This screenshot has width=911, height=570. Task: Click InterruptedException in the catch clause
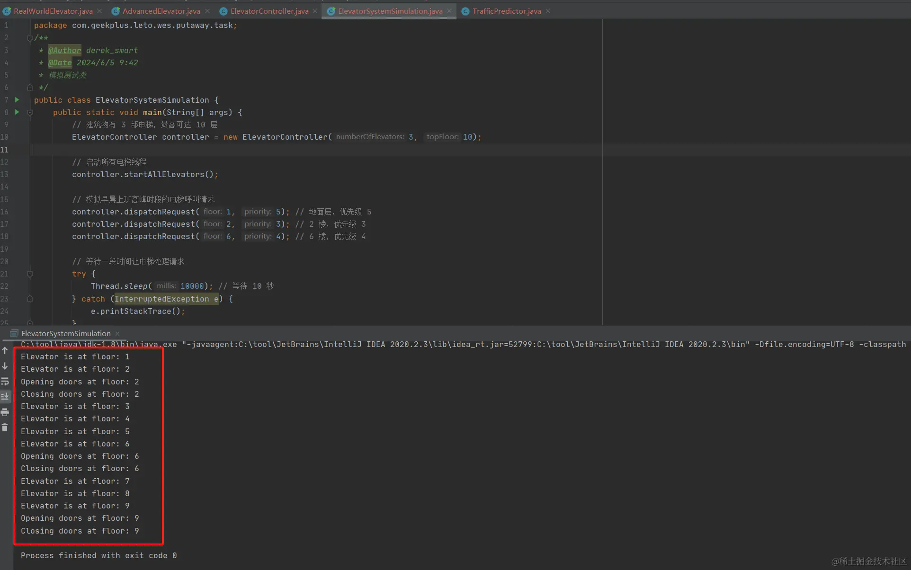pyautogui.click(x=161, y=299)
